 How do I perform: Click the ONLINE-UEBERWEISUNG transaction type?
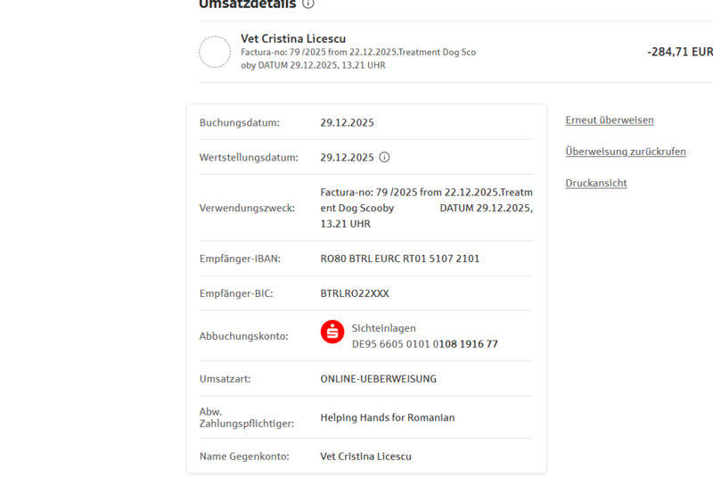click(x=378, y=379)
